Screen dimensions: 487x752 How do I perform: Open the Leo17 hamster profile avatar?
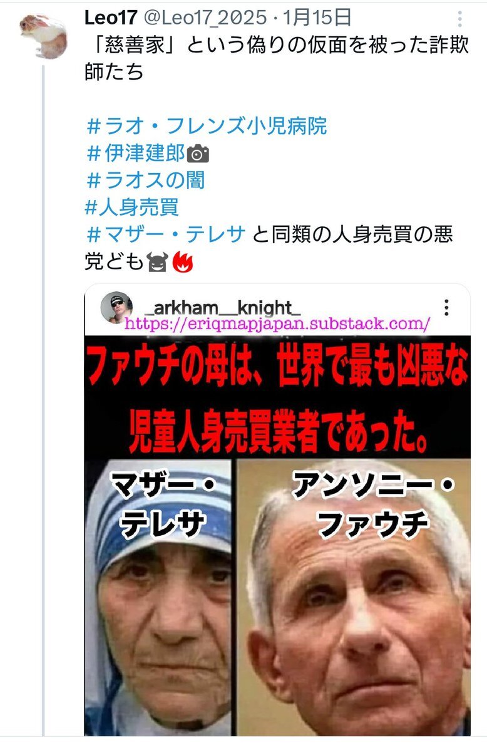coord(42,36)
